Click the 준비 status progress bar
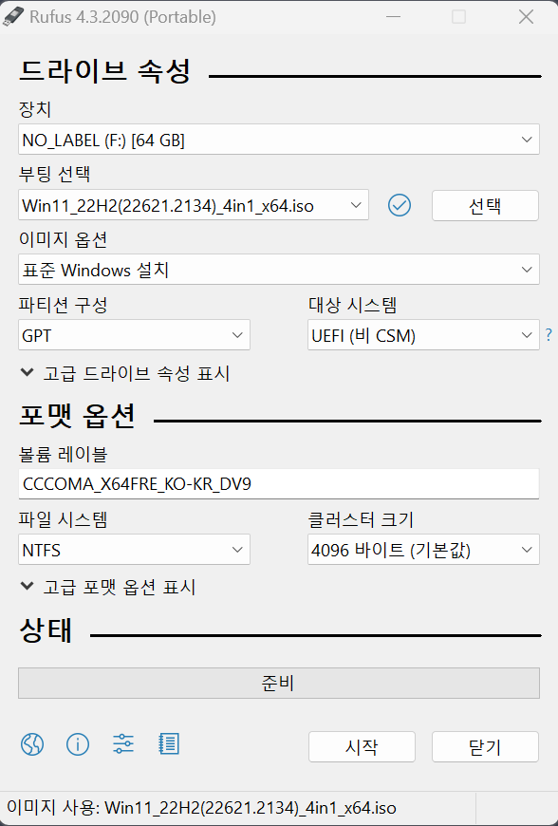Viewport: 558px width, 826px height. tap(278, 684)
